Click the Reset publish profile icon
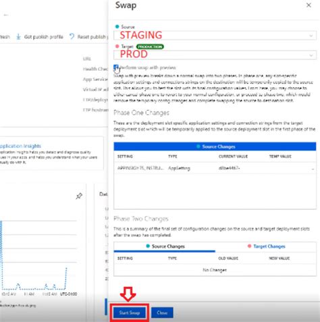 coord(72,36)
